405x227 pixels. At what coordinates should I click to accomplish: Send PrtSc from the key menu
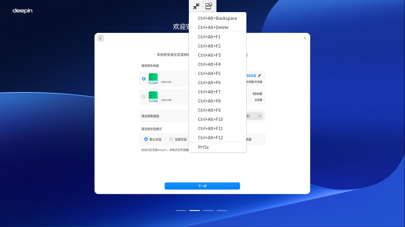[x=218, y=147]
